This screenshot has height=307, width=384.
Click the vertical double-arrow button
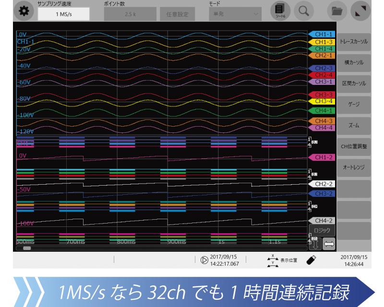(x=315, y=244)
